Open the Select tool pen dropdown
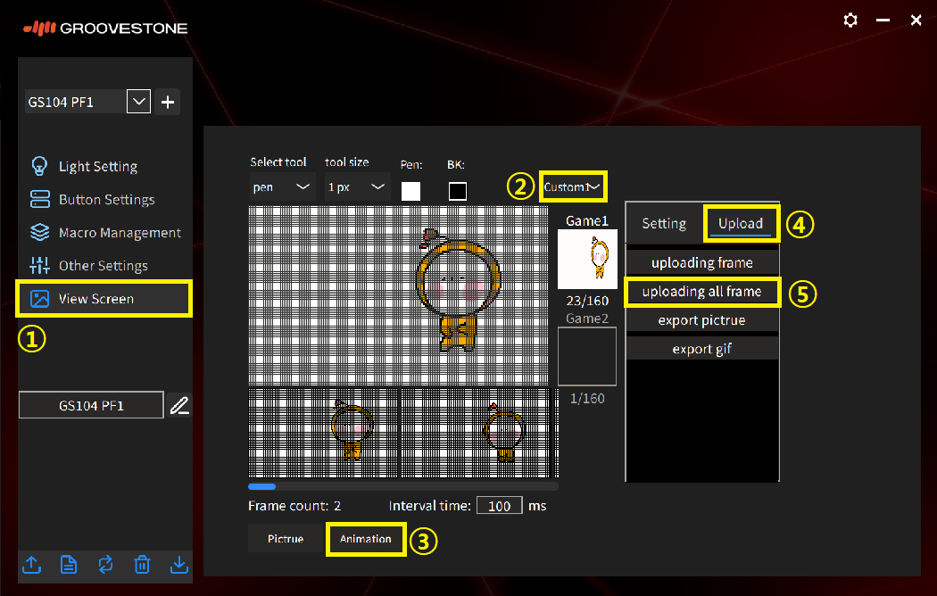The image size is (937, 596). pyautogui.click(x=281, y=186)
